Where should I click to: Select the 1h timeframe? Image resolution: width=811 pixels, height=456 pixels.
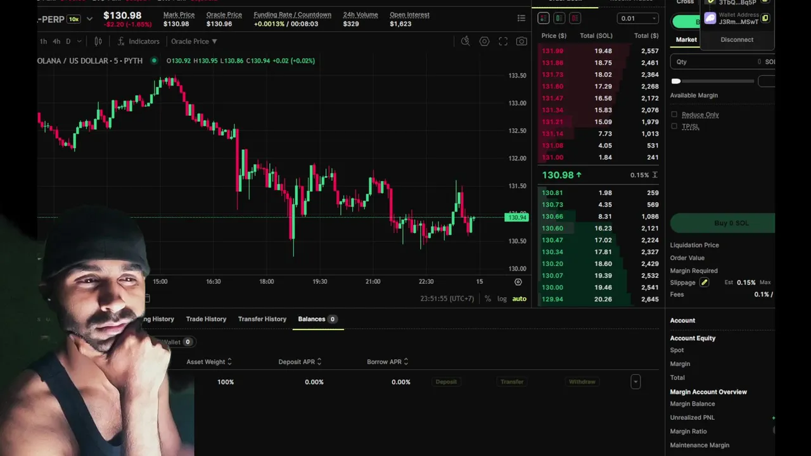tap(43, 41)
